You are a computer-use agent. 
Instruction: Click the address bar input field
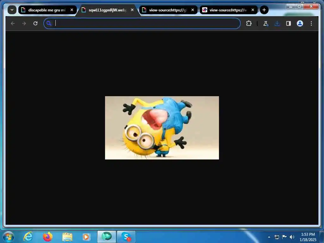tap(142, 23)
